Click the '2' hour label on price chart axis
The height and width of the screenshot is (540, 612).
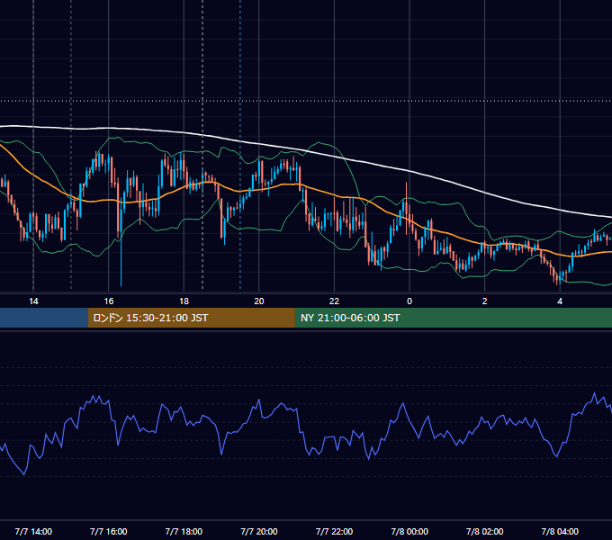click(484, 301)
